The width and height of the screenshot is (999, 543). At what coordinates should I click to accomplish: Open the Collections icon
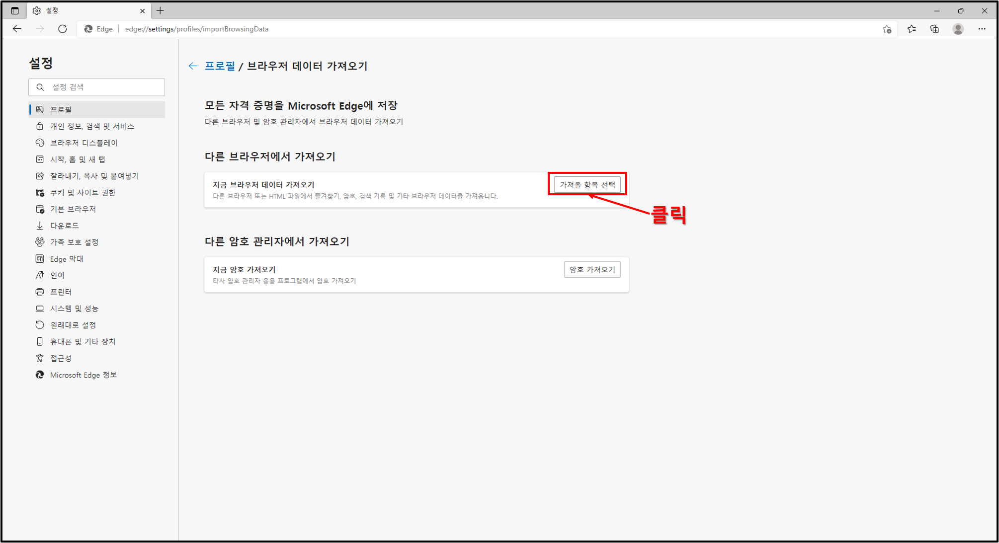pos(934,29)
